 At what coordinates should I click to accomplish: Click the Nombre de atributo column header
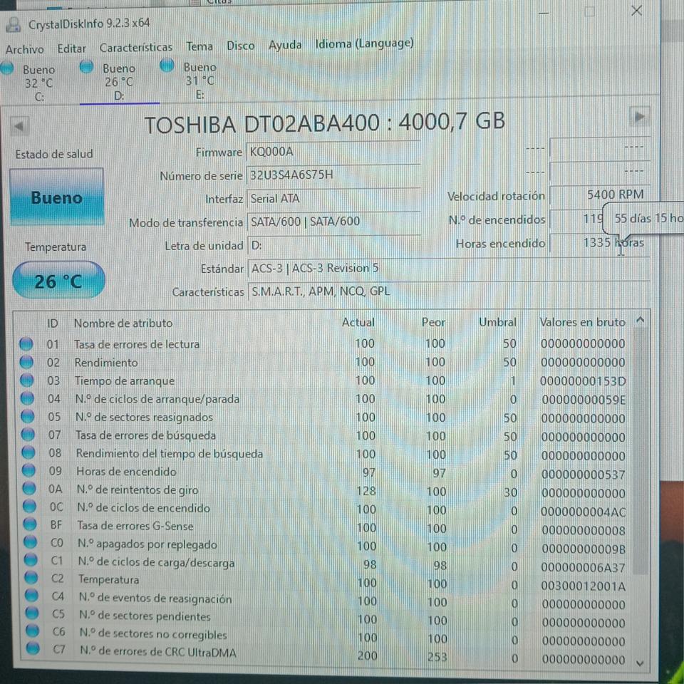[123, 323]
